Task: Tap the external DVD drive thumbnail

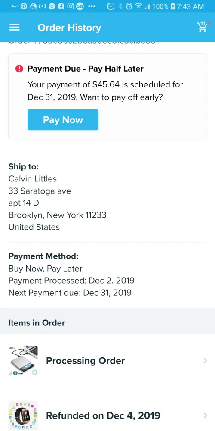Action: (x=23, y=360)
